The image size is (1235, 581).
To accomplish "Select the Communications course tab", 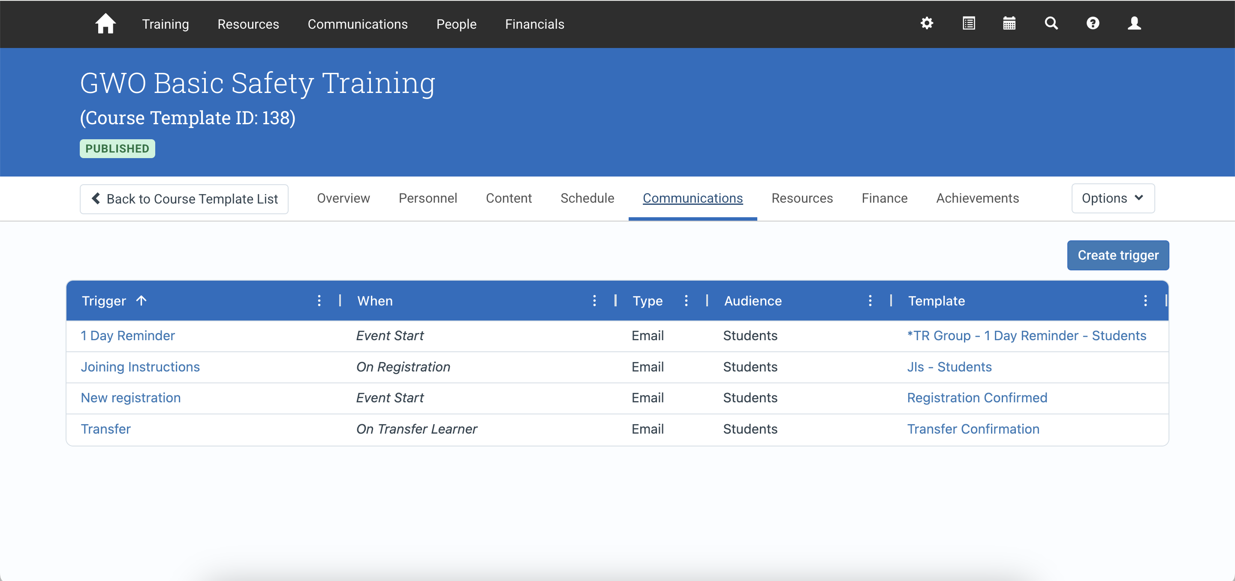I will pyautogui.click(x=692, y=198).
